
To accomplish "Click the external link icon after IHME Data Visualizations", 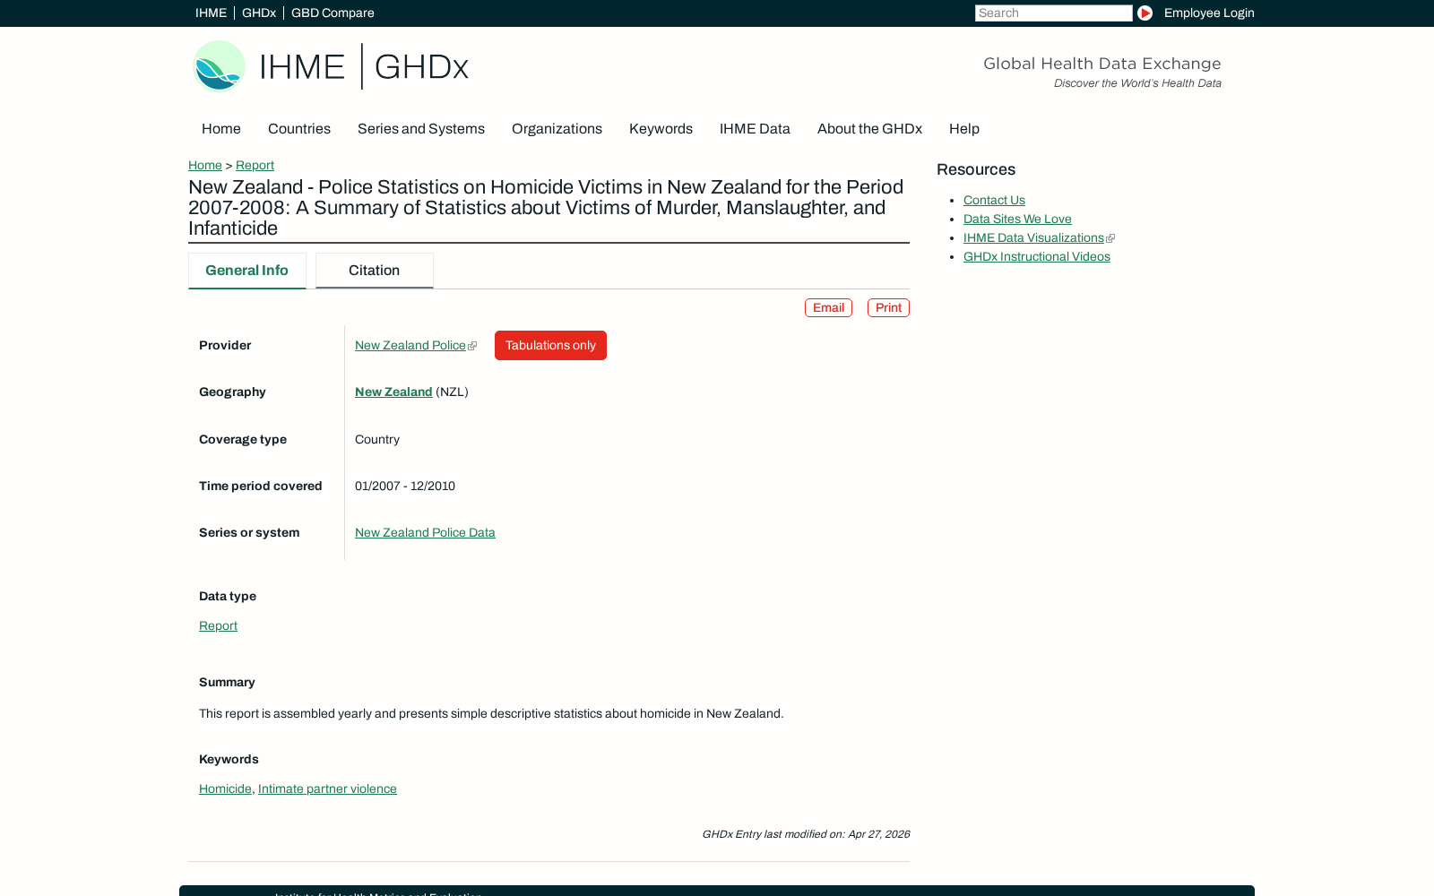I will 1110,238.
